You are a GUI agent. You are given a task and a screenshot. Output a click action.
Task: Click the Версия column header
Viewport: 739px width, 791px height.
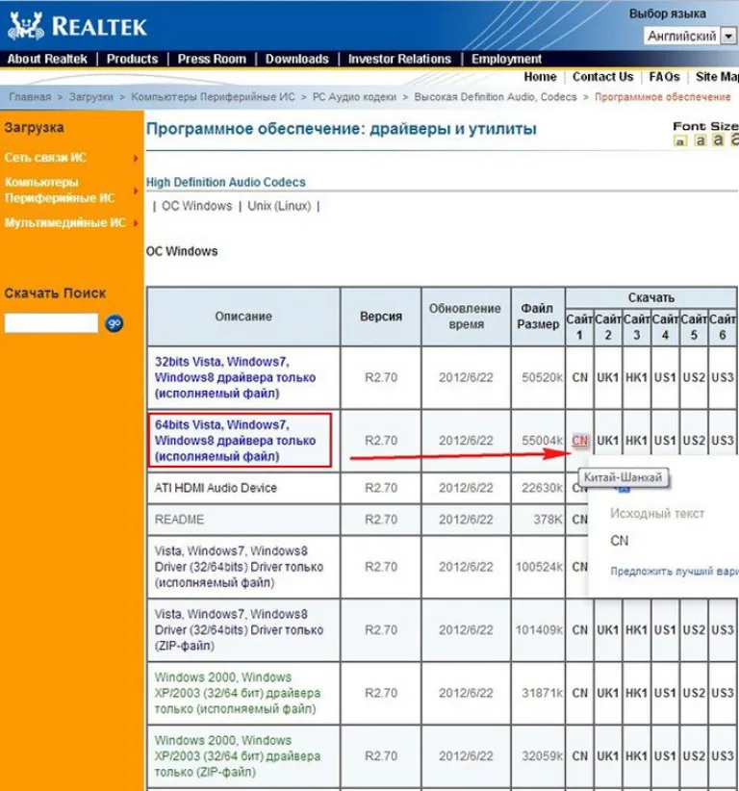point(381,317)
